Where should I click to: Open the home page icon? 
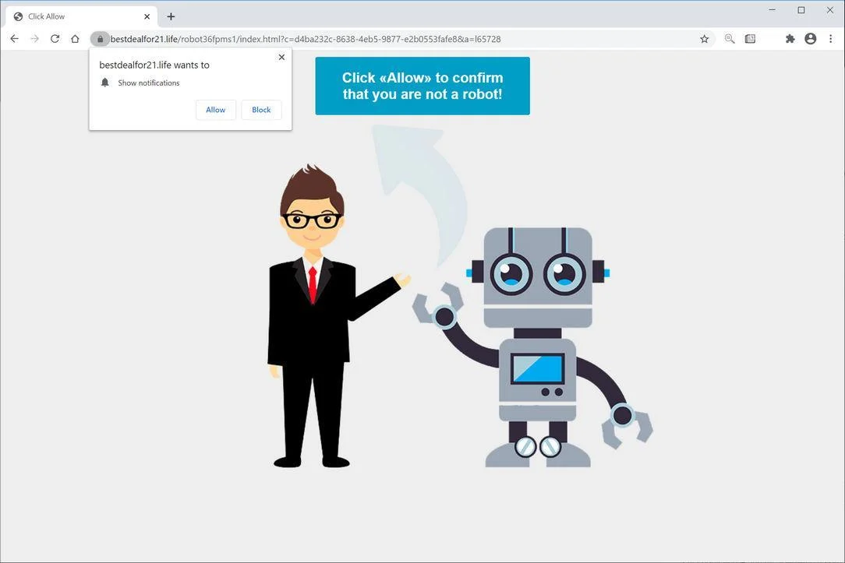[75, 39]
